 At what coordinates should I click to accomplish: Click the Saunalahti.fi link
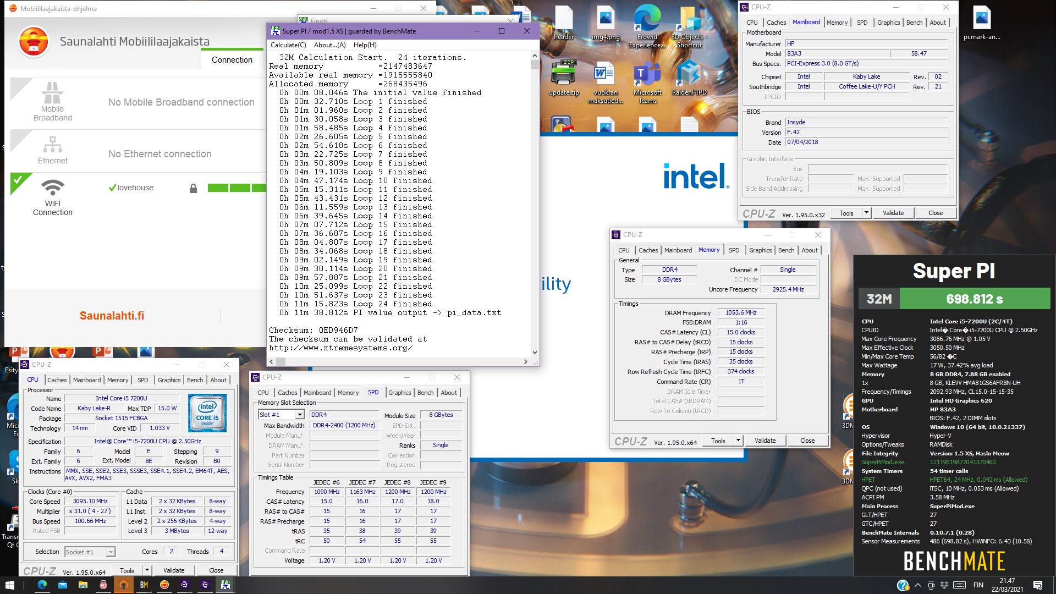[112, 316]
